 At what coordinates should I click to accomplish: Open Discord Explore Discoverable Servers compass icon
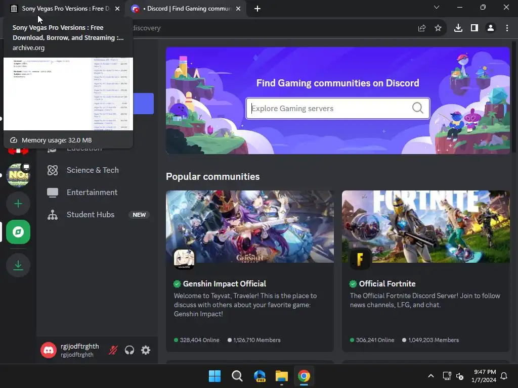click(18, 232)
